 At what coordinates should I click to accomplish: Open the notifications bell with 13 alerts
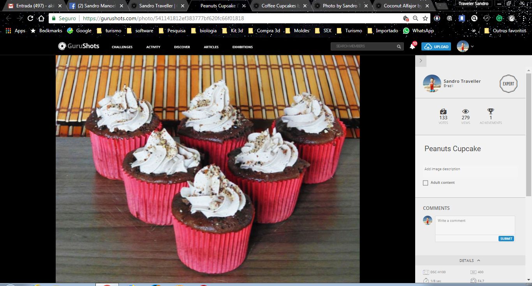412,47
